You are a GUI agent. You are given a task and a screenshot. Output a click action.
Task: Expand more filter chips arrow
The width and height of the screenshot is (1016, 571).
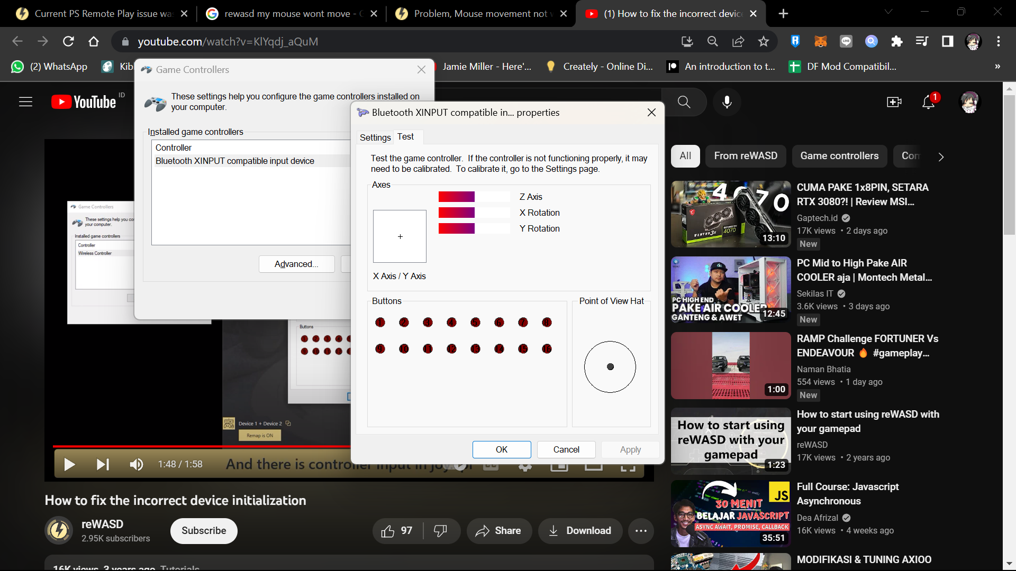941,156
